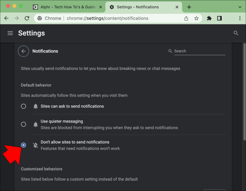The width and height of the screenshot is (246, 191).
Task: Select 'Don't allow sites to send notifications'
Action: point(24,145)
